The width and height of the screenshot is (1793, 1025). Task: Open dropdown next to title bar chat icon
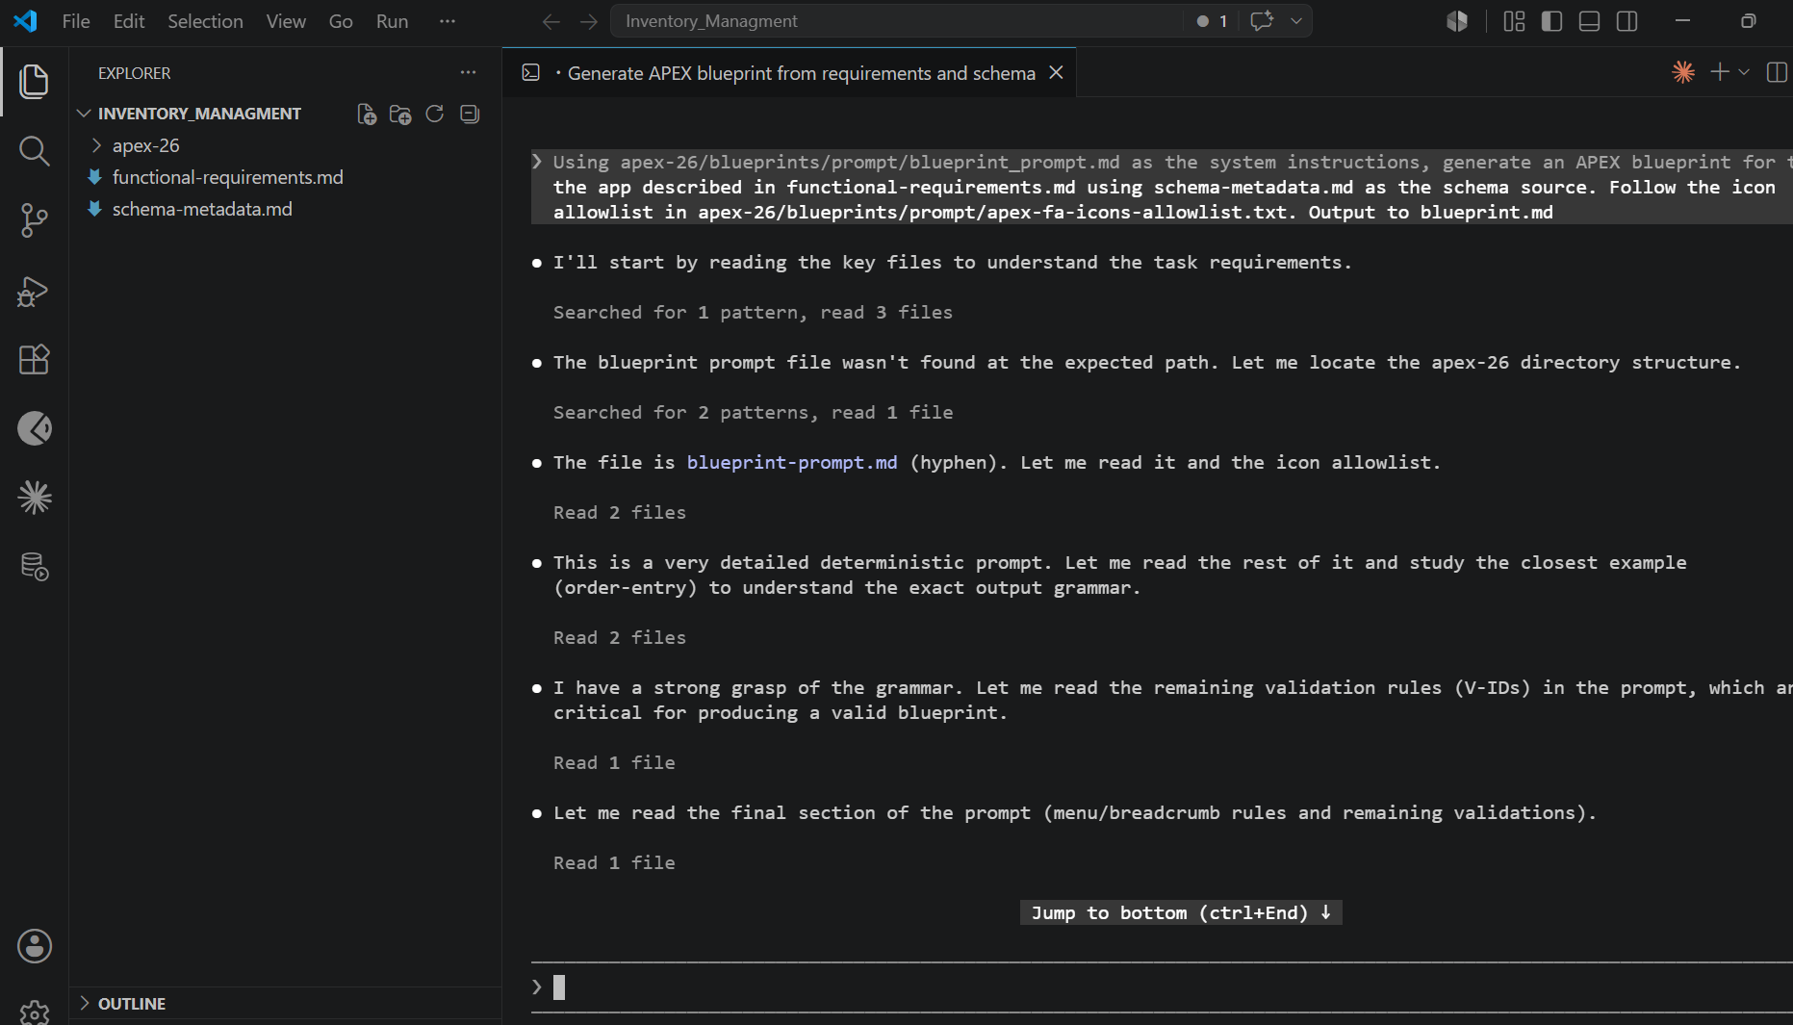pos(1296,21)
